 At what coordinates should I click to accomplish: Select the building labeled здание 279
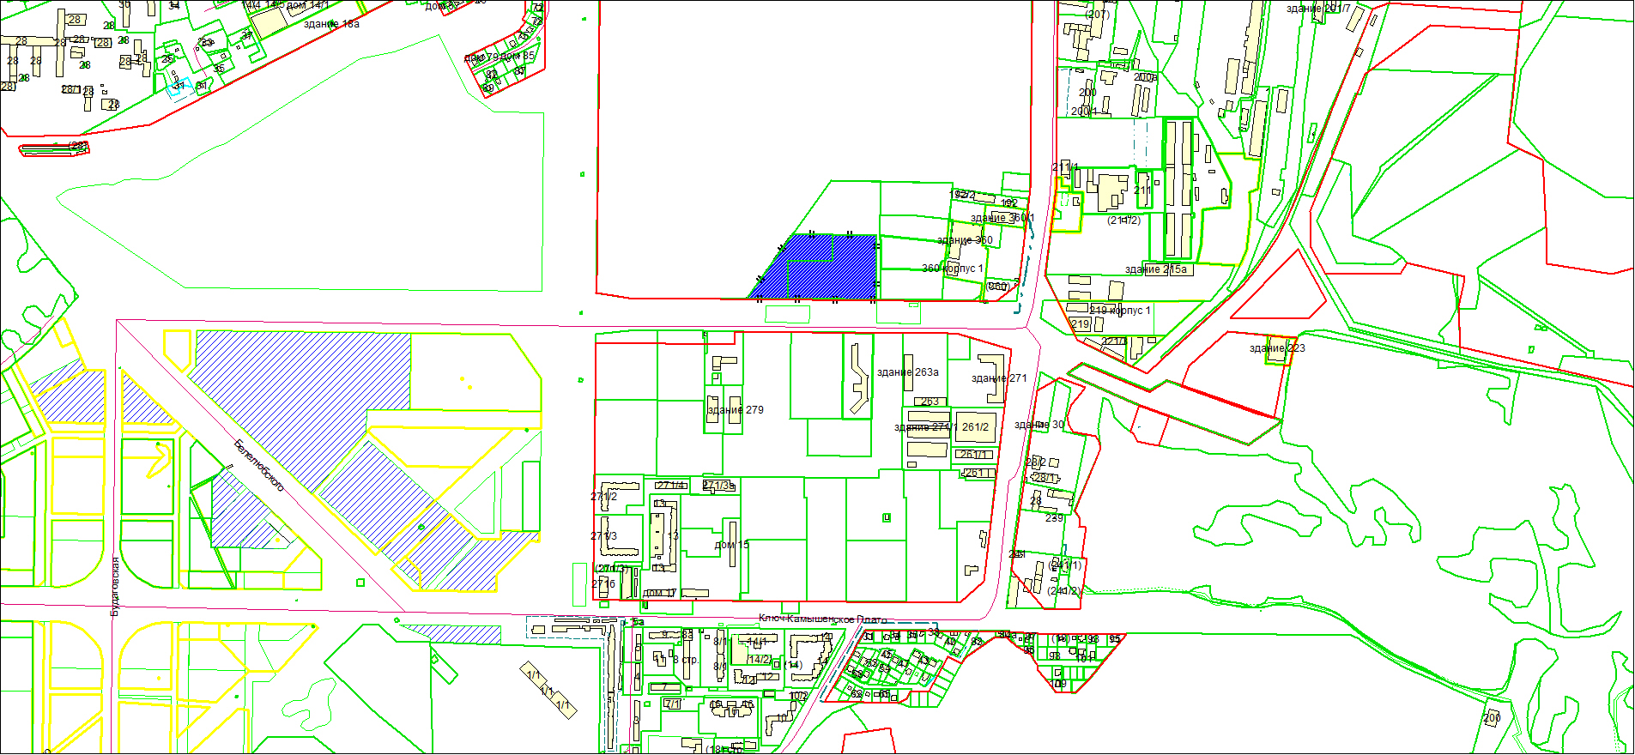tap(735, 410)
